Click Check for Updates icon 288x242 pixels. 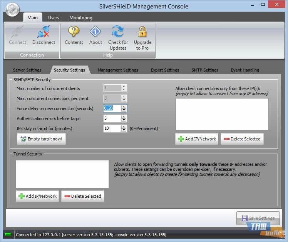click(x=118, y=32)
